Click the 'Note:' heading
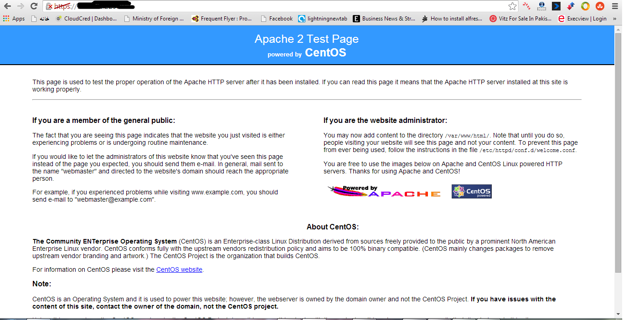This screenshot has height=320, width=623. [x=42, y=284]
